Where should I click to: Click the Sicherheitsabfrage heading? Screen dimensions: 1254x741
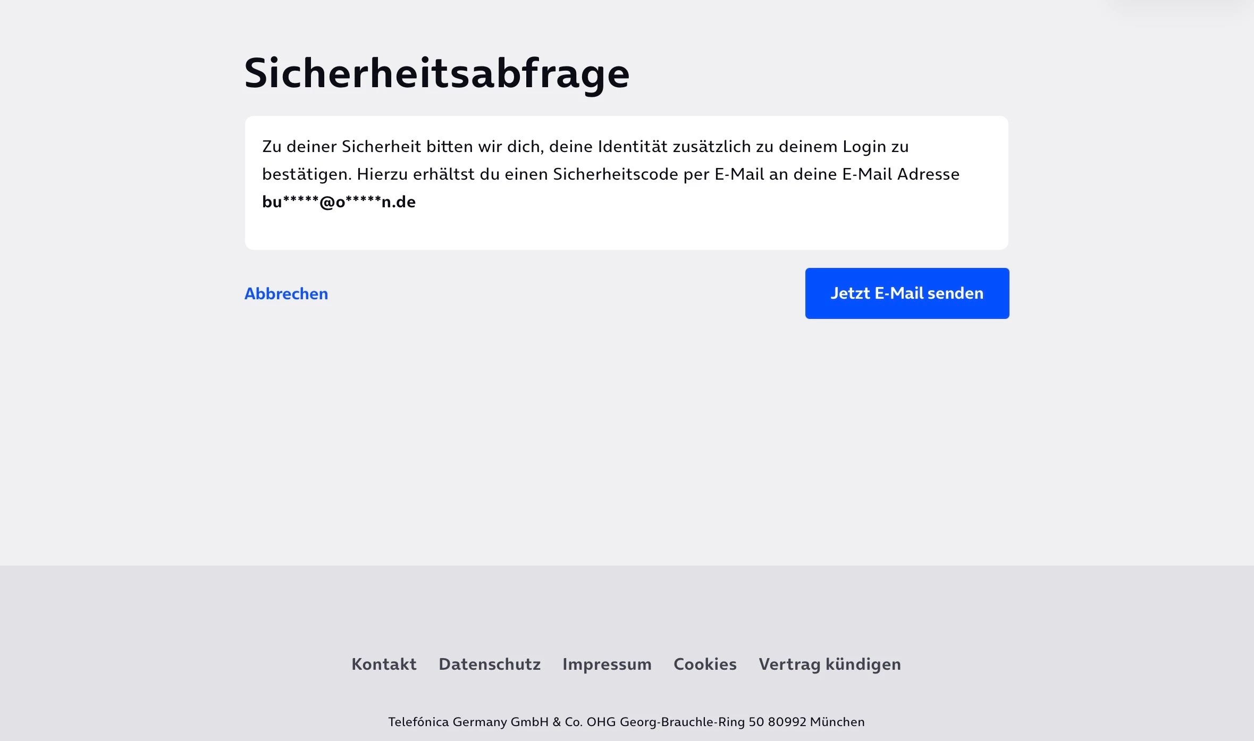pos(436,73)
